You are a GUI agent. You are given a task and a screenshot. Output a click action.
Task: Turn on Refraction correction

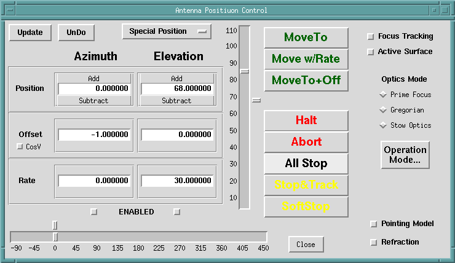pyautogui.click(x=373, y=243)
